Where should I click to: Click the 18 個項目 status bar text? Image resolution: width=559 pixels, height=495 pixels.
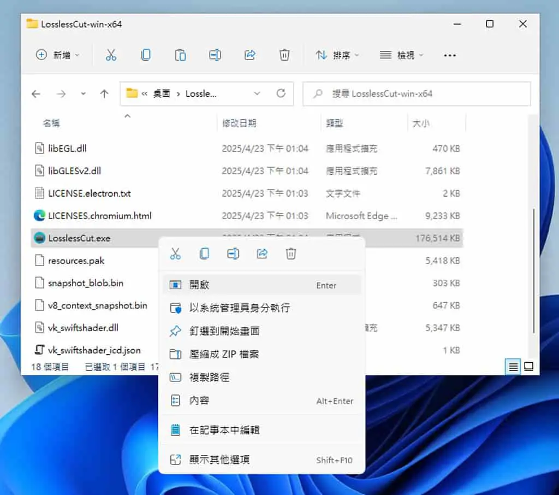coord(50,367)
